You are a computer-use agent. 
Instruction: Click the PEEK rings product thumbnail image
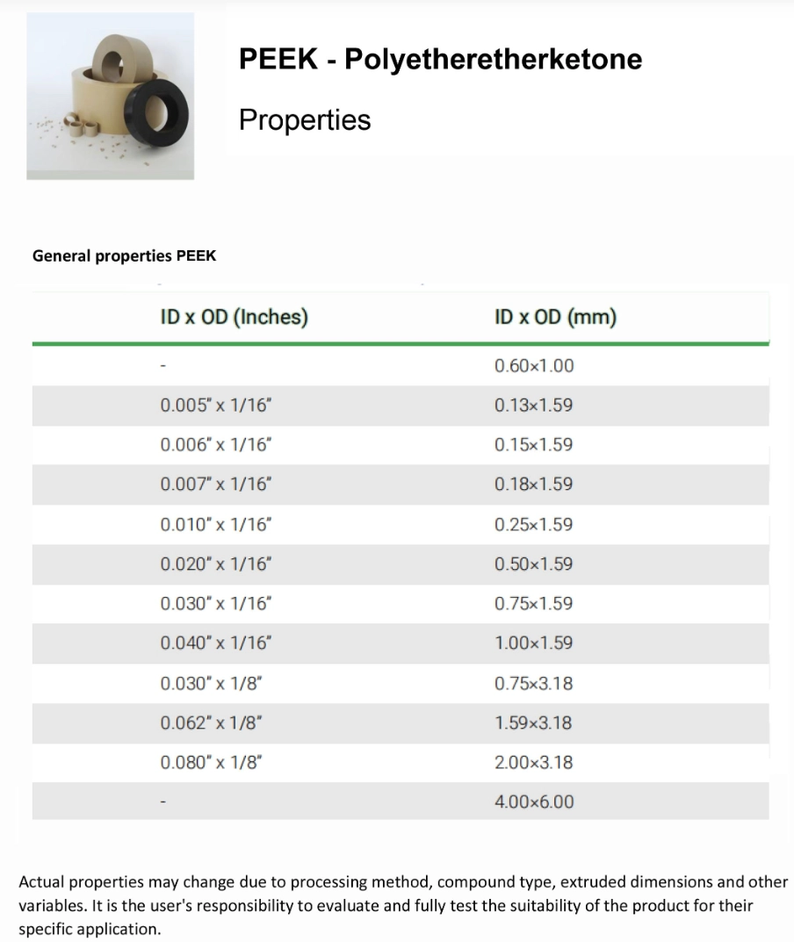[x=110, y=96]
